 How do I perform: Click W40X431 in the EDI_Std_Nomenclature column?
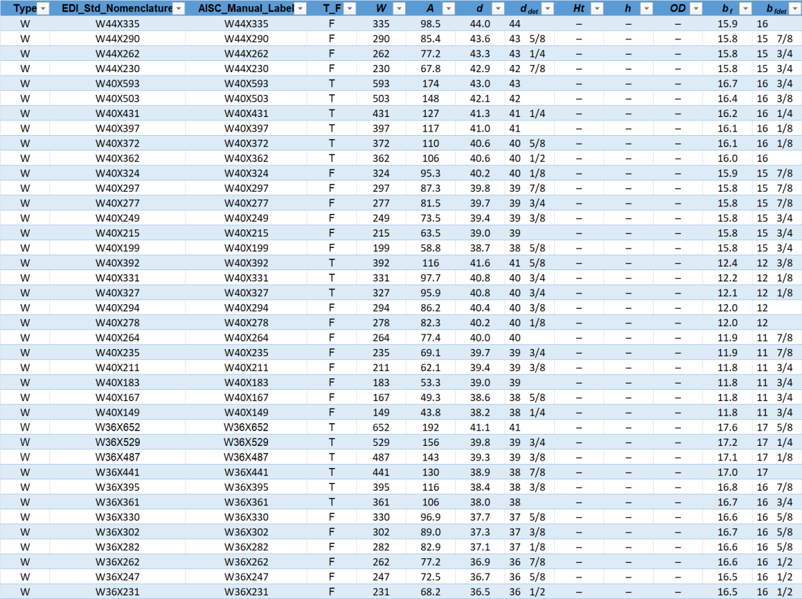(118, 114)
